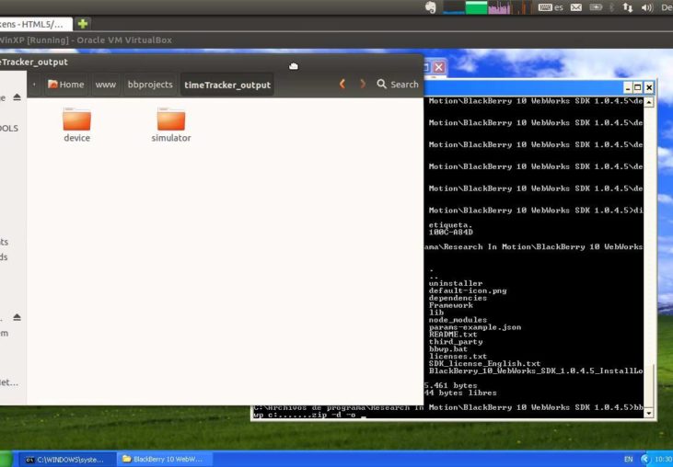
Task: Open new tab with green plus
Action: [x=83, y=23]
